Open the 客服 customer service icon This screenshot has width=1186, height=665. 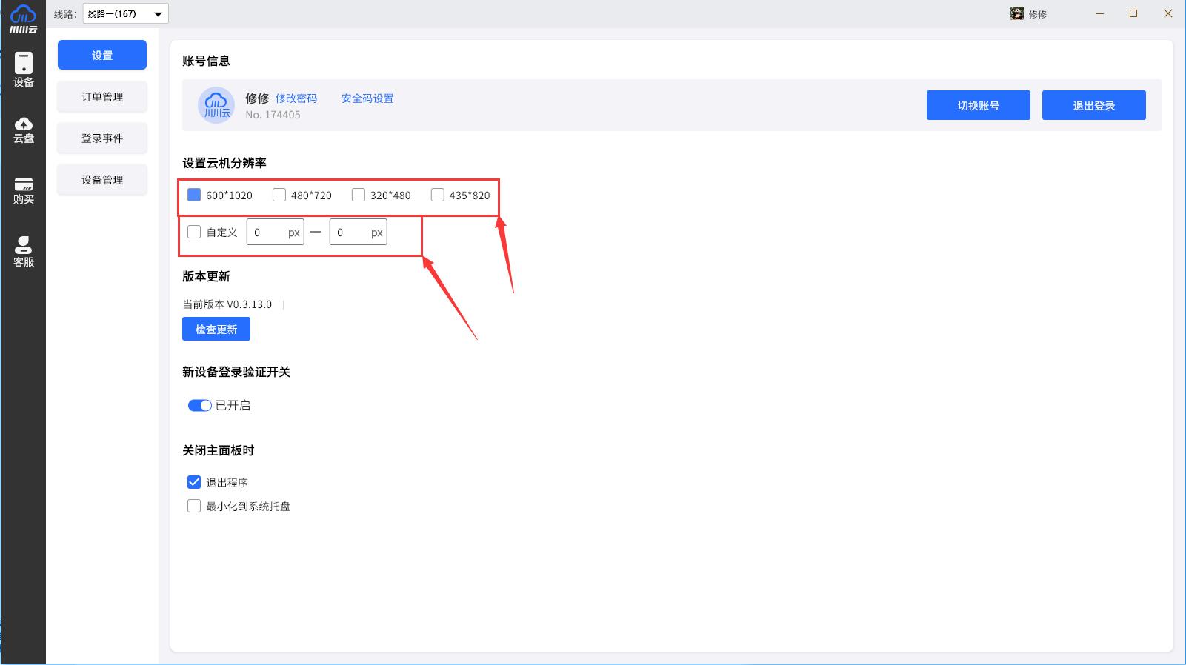[23, 251]
